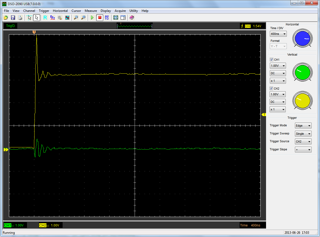Click the yellow trigger level T marker

tap(264, 115)
